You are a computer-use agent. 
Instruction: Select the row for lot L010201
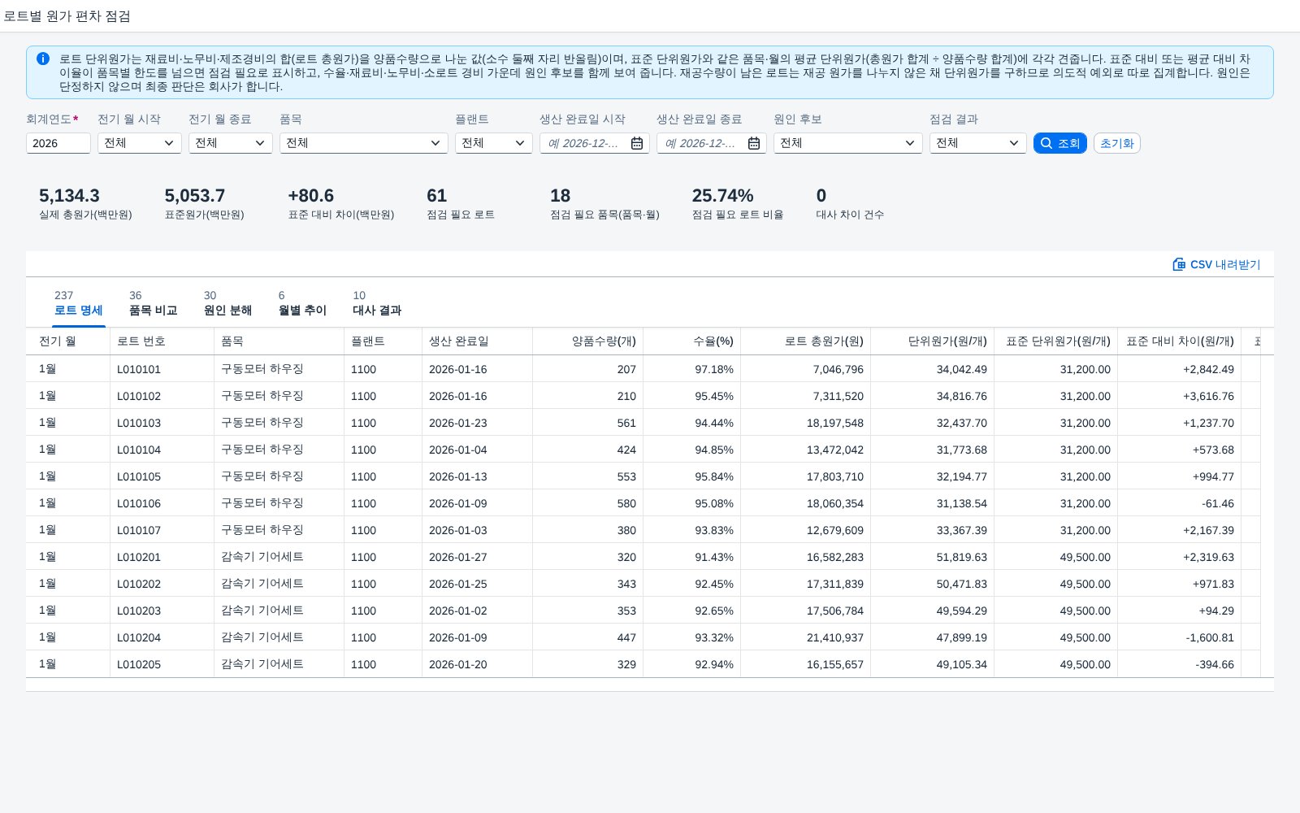[x=643, y=557]
